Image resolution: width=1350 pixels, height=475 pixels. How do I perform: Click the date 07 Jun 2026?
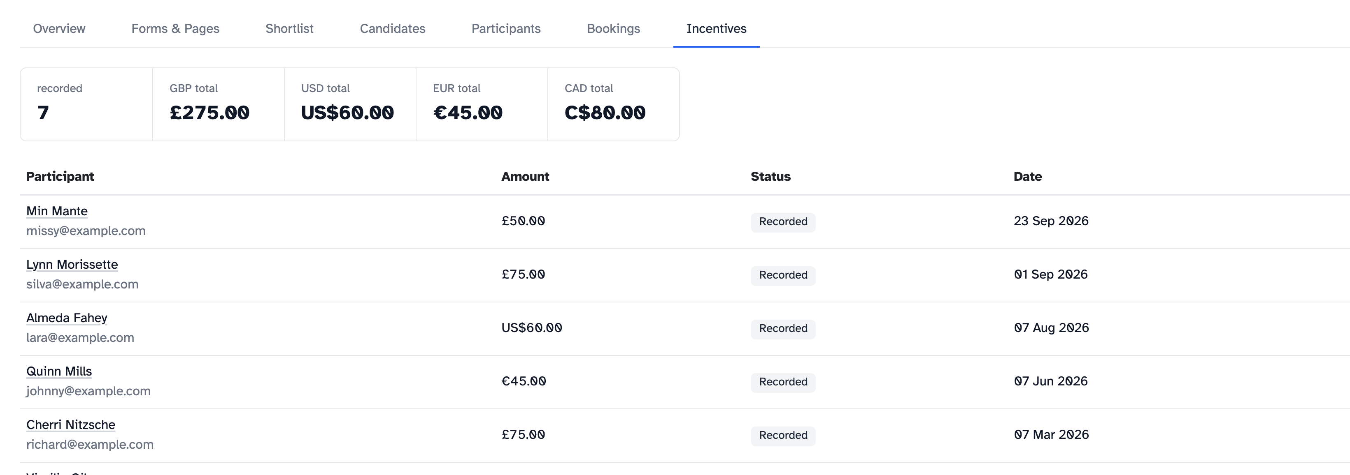click(x=1051, y=381)
